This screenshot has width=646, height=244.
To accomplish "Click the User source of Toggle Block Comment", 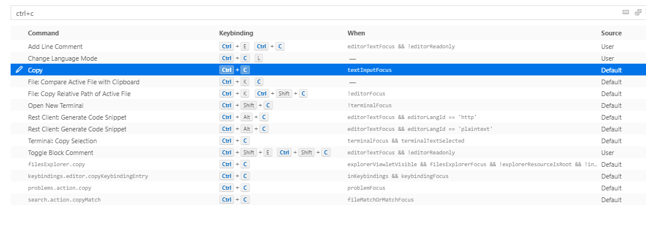I will pos(607,153).
